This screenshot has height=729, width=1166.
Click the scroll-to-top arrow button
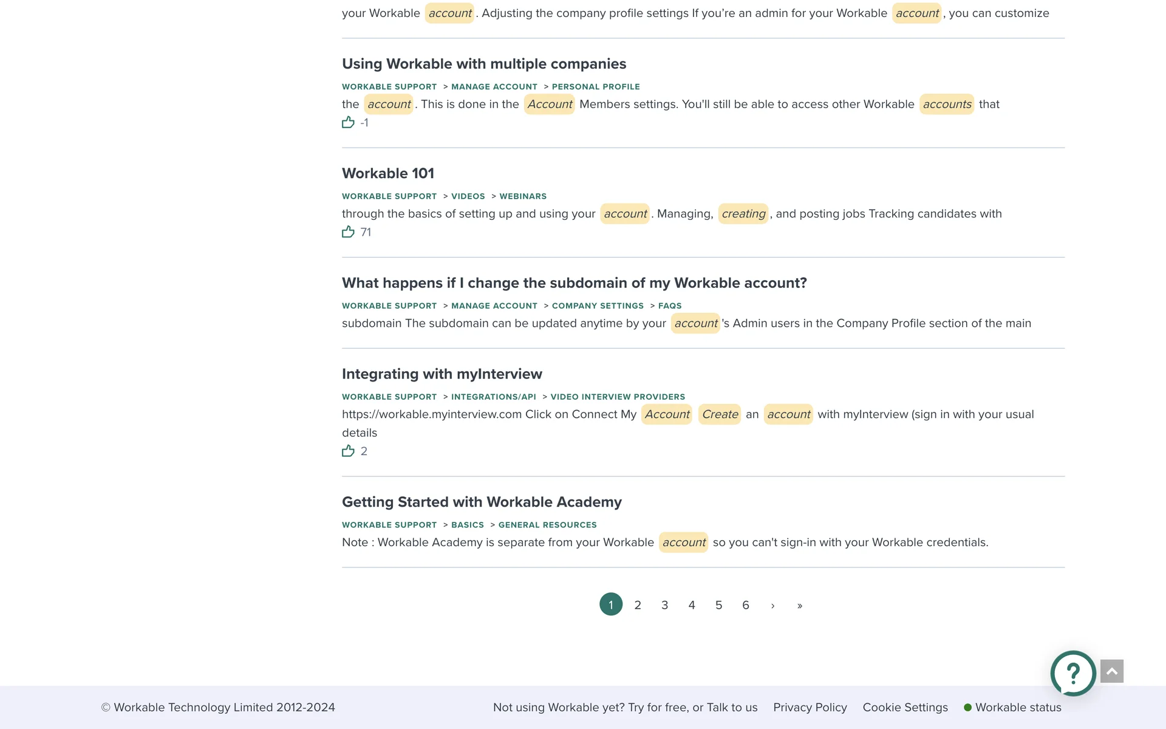pos(1111,671)
